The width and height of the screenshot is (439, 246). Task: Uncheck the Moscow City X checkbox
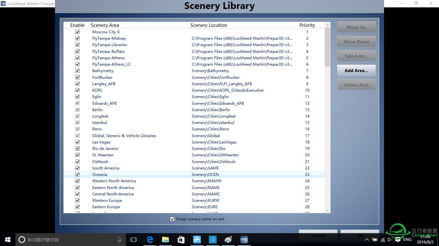[x=77, y=32]
